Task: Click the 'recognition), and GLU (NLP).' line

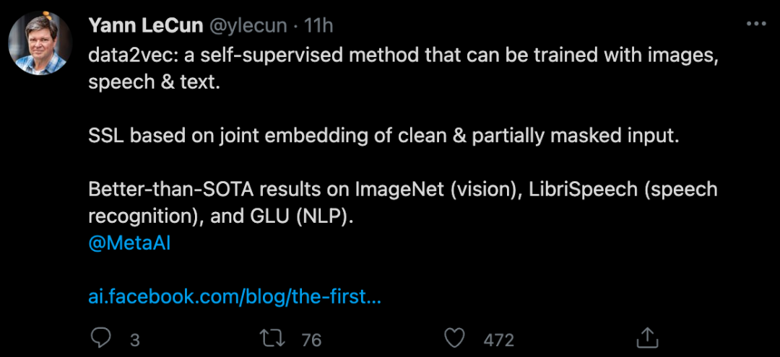Action: (221, 216)
